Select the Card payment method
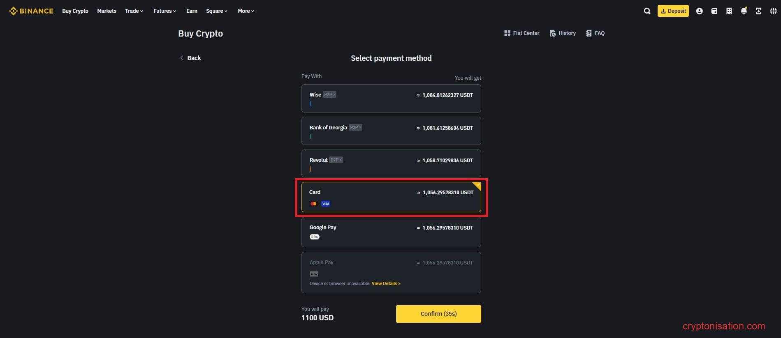 [x=391, y=197]
